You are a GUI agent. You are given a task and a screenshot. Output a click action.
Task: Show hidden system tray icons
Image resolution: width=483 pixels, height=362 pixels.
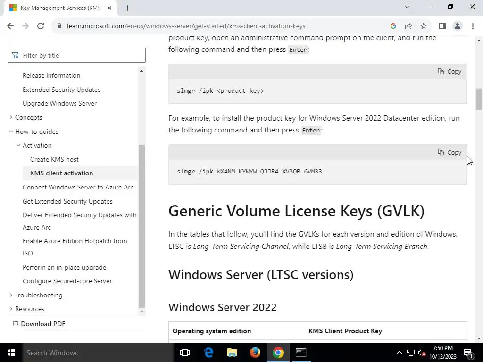pyautogui.click(x=399, y=353)
